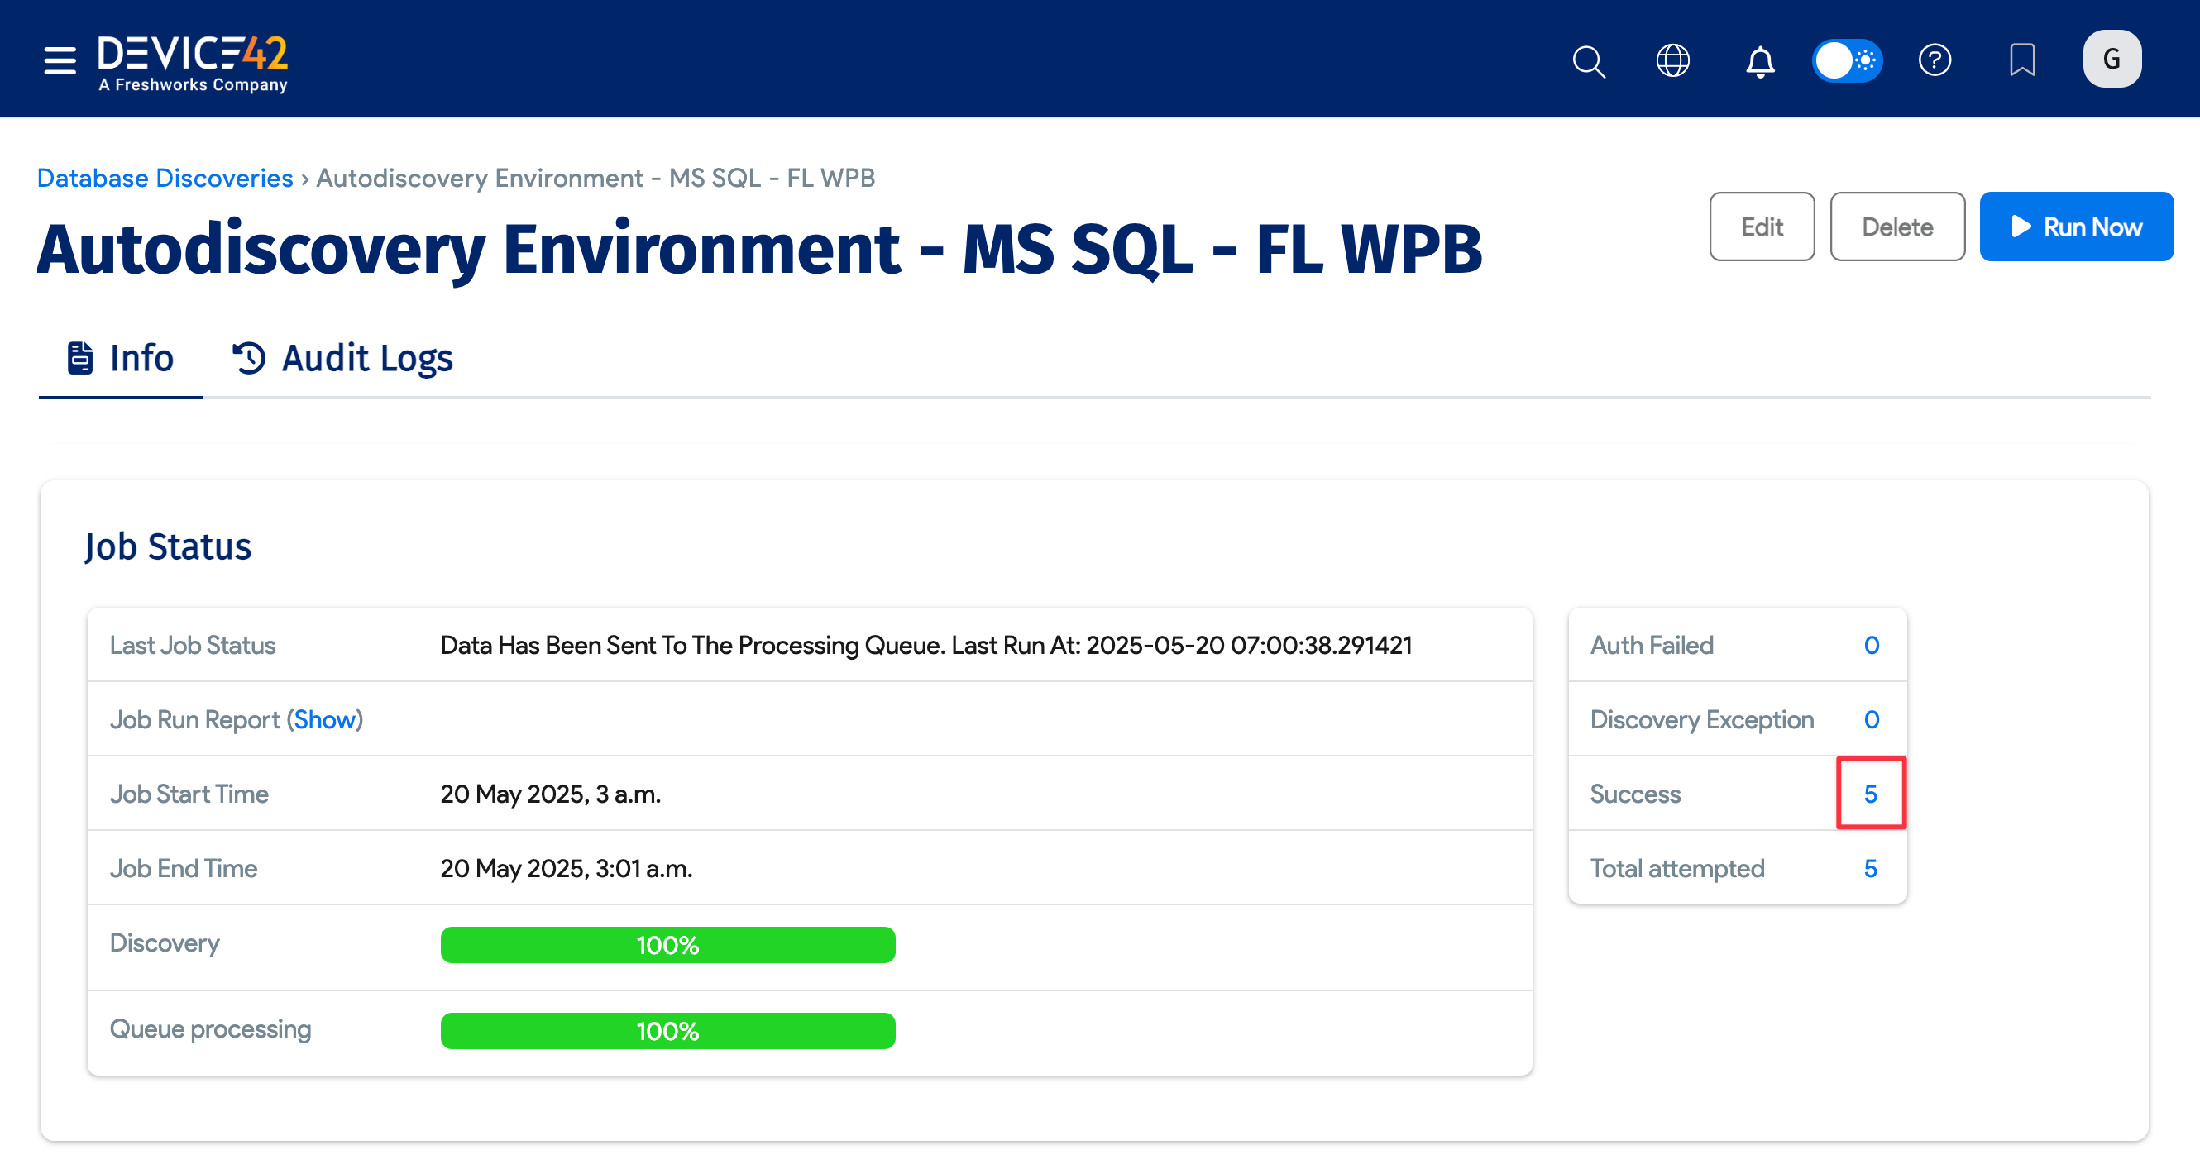The height and width of the screenshot is (1169, 2200).
Task: Click the Delete button
Action: (x=1896, y=227)
